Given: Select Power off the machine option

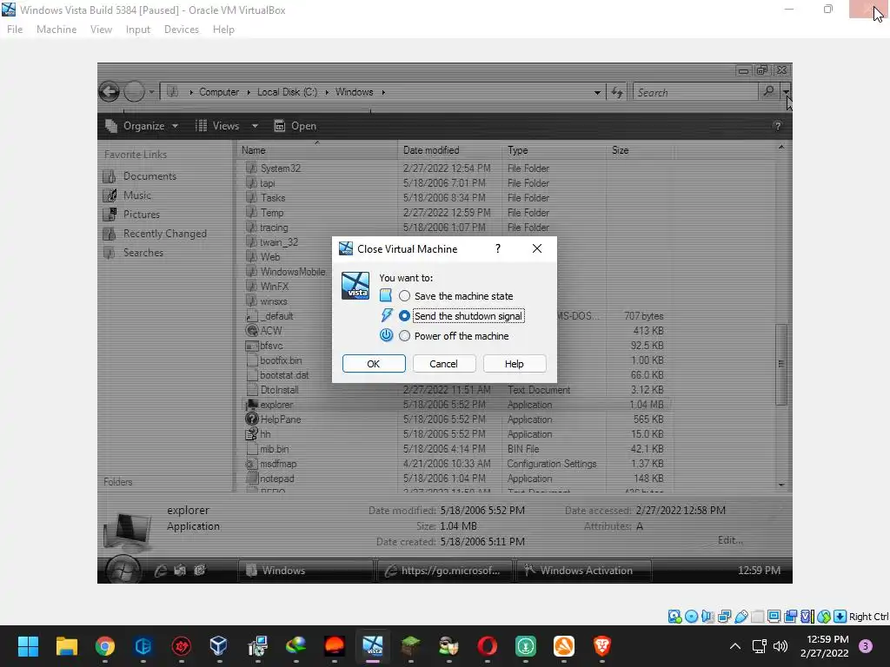Looking at the screenshot, I should pyautogui.click(x=404, y=336).
